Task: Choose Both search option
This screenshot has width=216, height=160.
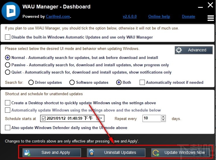Action: tap(119, 82)
